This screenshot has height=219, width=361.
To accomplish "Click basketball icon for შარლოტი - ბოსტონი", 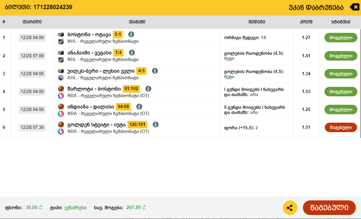I will click(61, 89).
